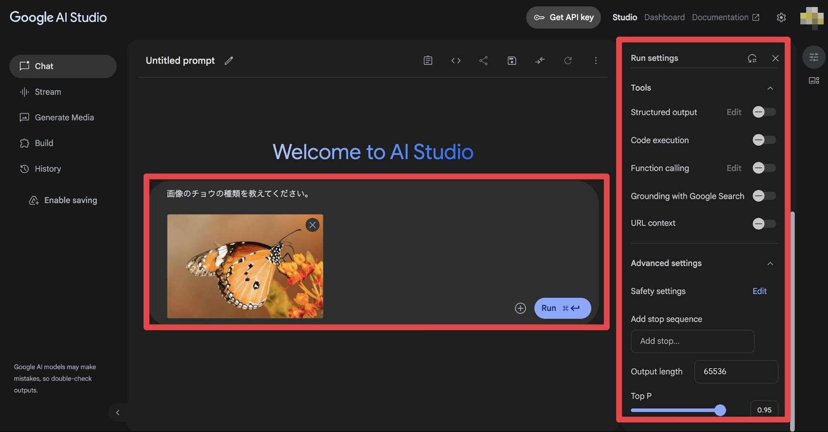Toggle Function calling switch
This screenshot has width=828, height=432.
764,168
